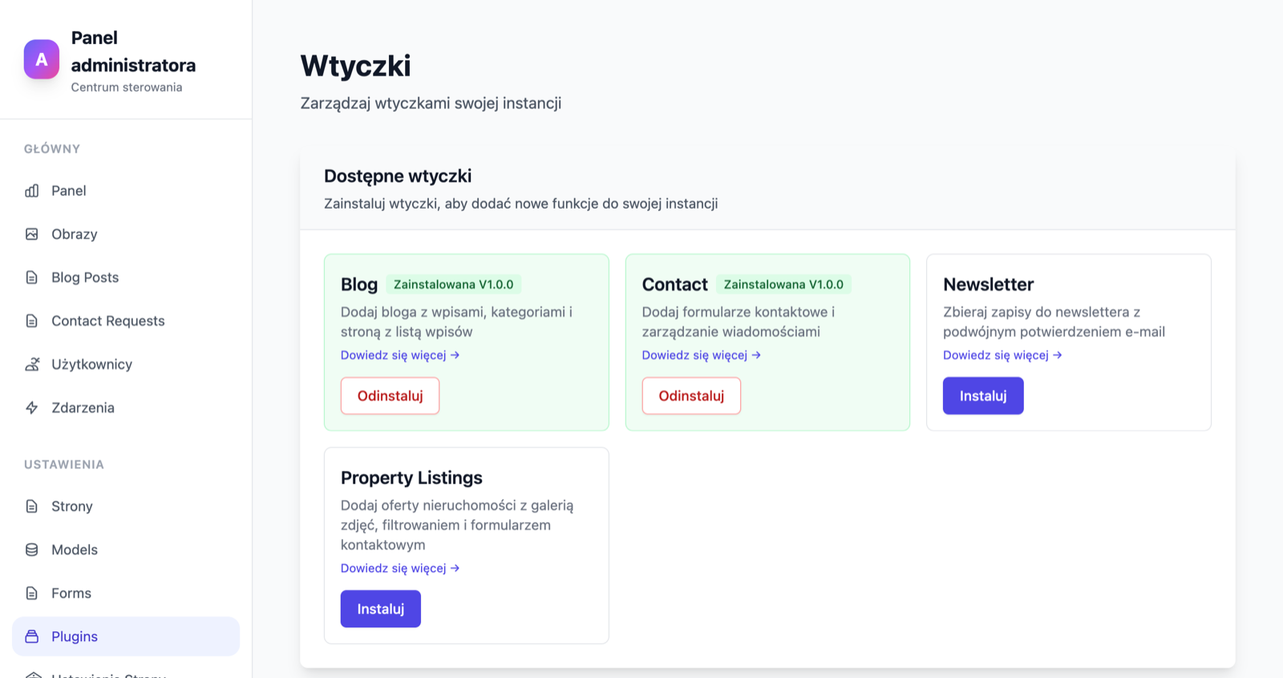Open Panel in the sidebar menu
Viewport: 1283px width, 678px height.
tap(126, 191)
